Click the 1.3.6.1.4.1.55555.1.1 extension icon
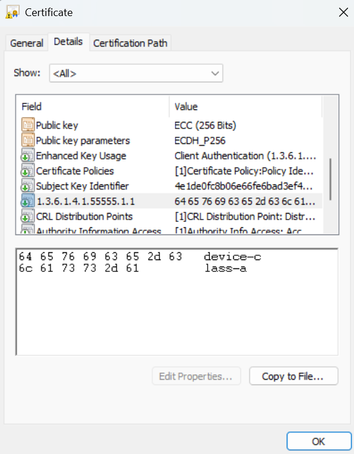Viewport: 354px width, 454px height. [x=28, y=201]
